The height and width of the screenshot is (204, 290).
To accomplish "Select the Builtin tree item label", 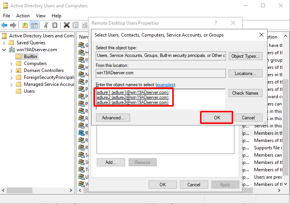I will (31, 57).
